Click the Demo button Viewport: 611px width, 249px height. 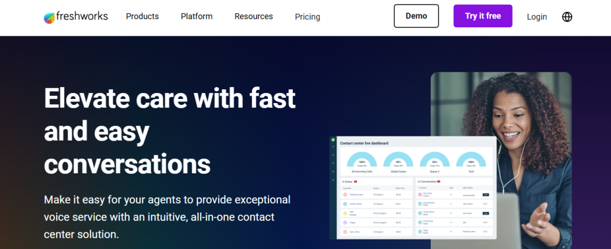tap(416, 16)
